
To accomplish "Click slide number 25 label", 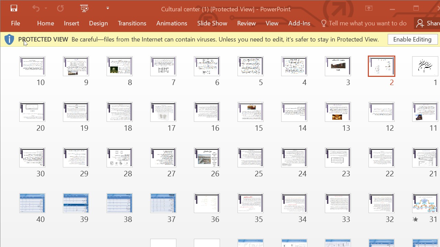I will 258,174.
